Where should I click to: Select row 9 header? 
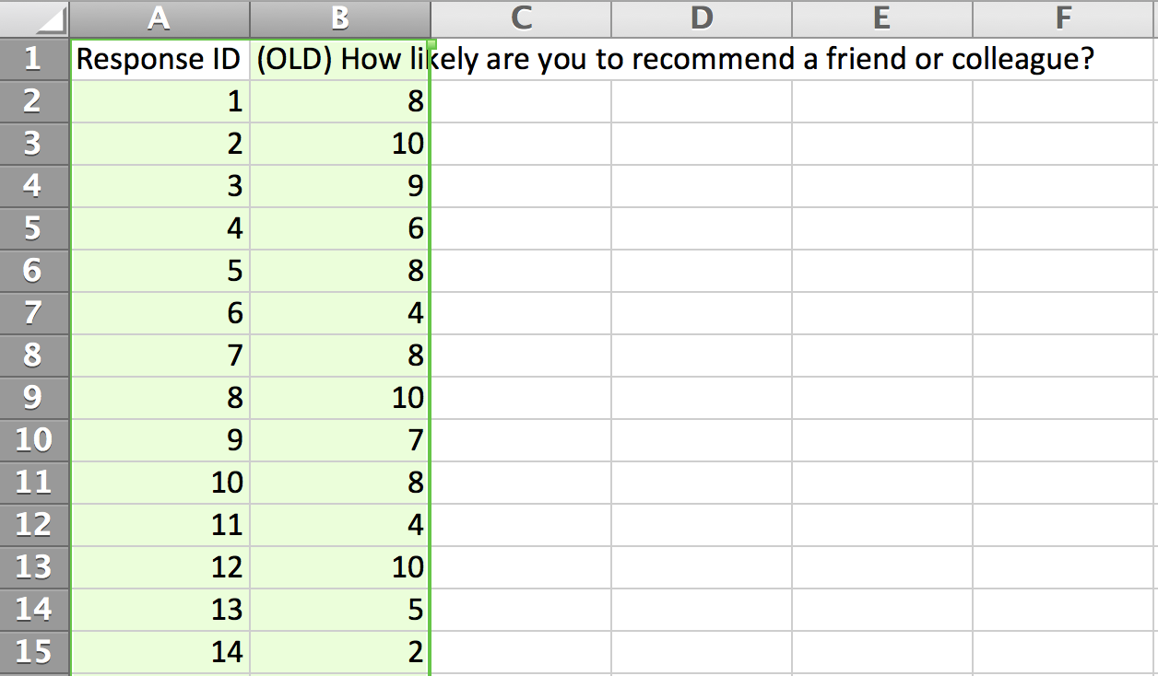(x=34, y=398)
